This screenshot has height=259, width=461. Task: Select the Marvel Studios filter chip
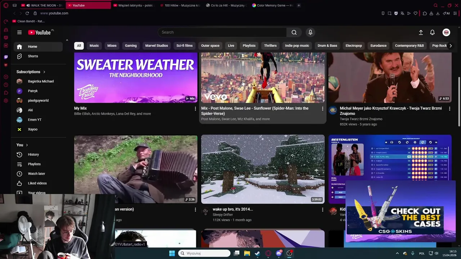[157, 46]
